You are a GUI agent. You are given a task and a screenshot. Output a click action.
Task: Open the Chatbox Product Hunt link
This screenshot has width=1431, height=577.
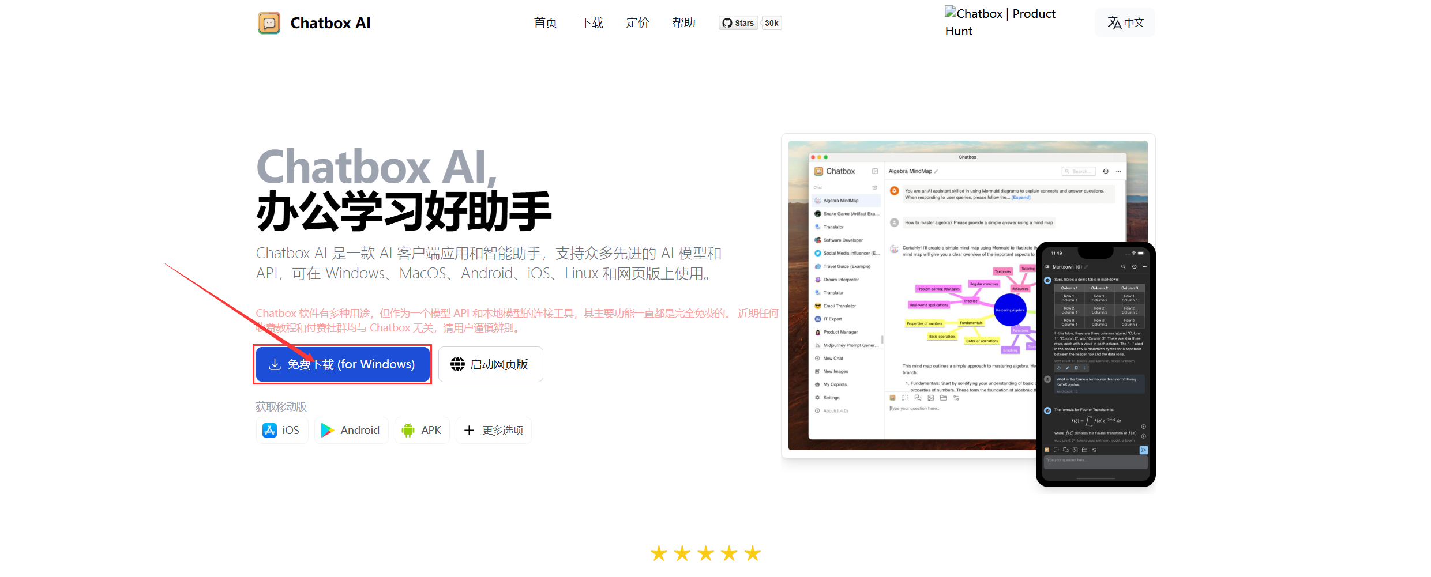coord(1000,22)
